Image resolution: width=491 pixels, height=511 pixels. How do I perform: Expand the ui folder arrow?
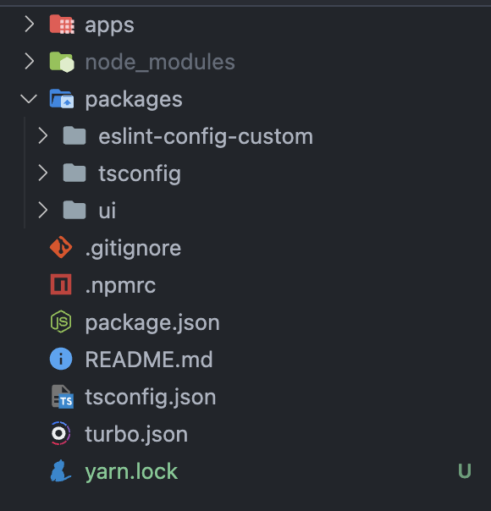click(x=42, y=210)
